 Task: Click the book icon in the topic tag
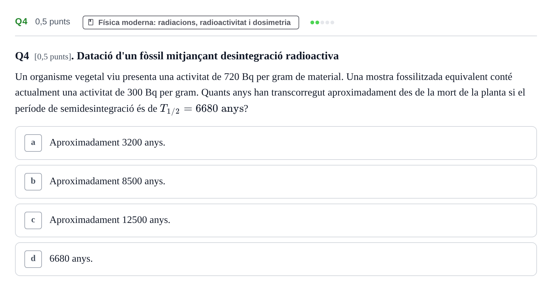tap(91, 22)
